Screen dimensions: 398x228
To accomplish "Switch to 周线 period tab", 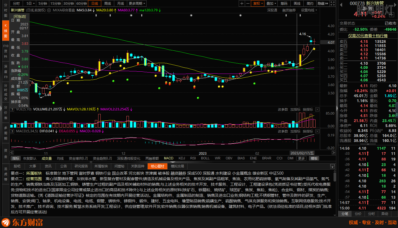I will 108,4.
